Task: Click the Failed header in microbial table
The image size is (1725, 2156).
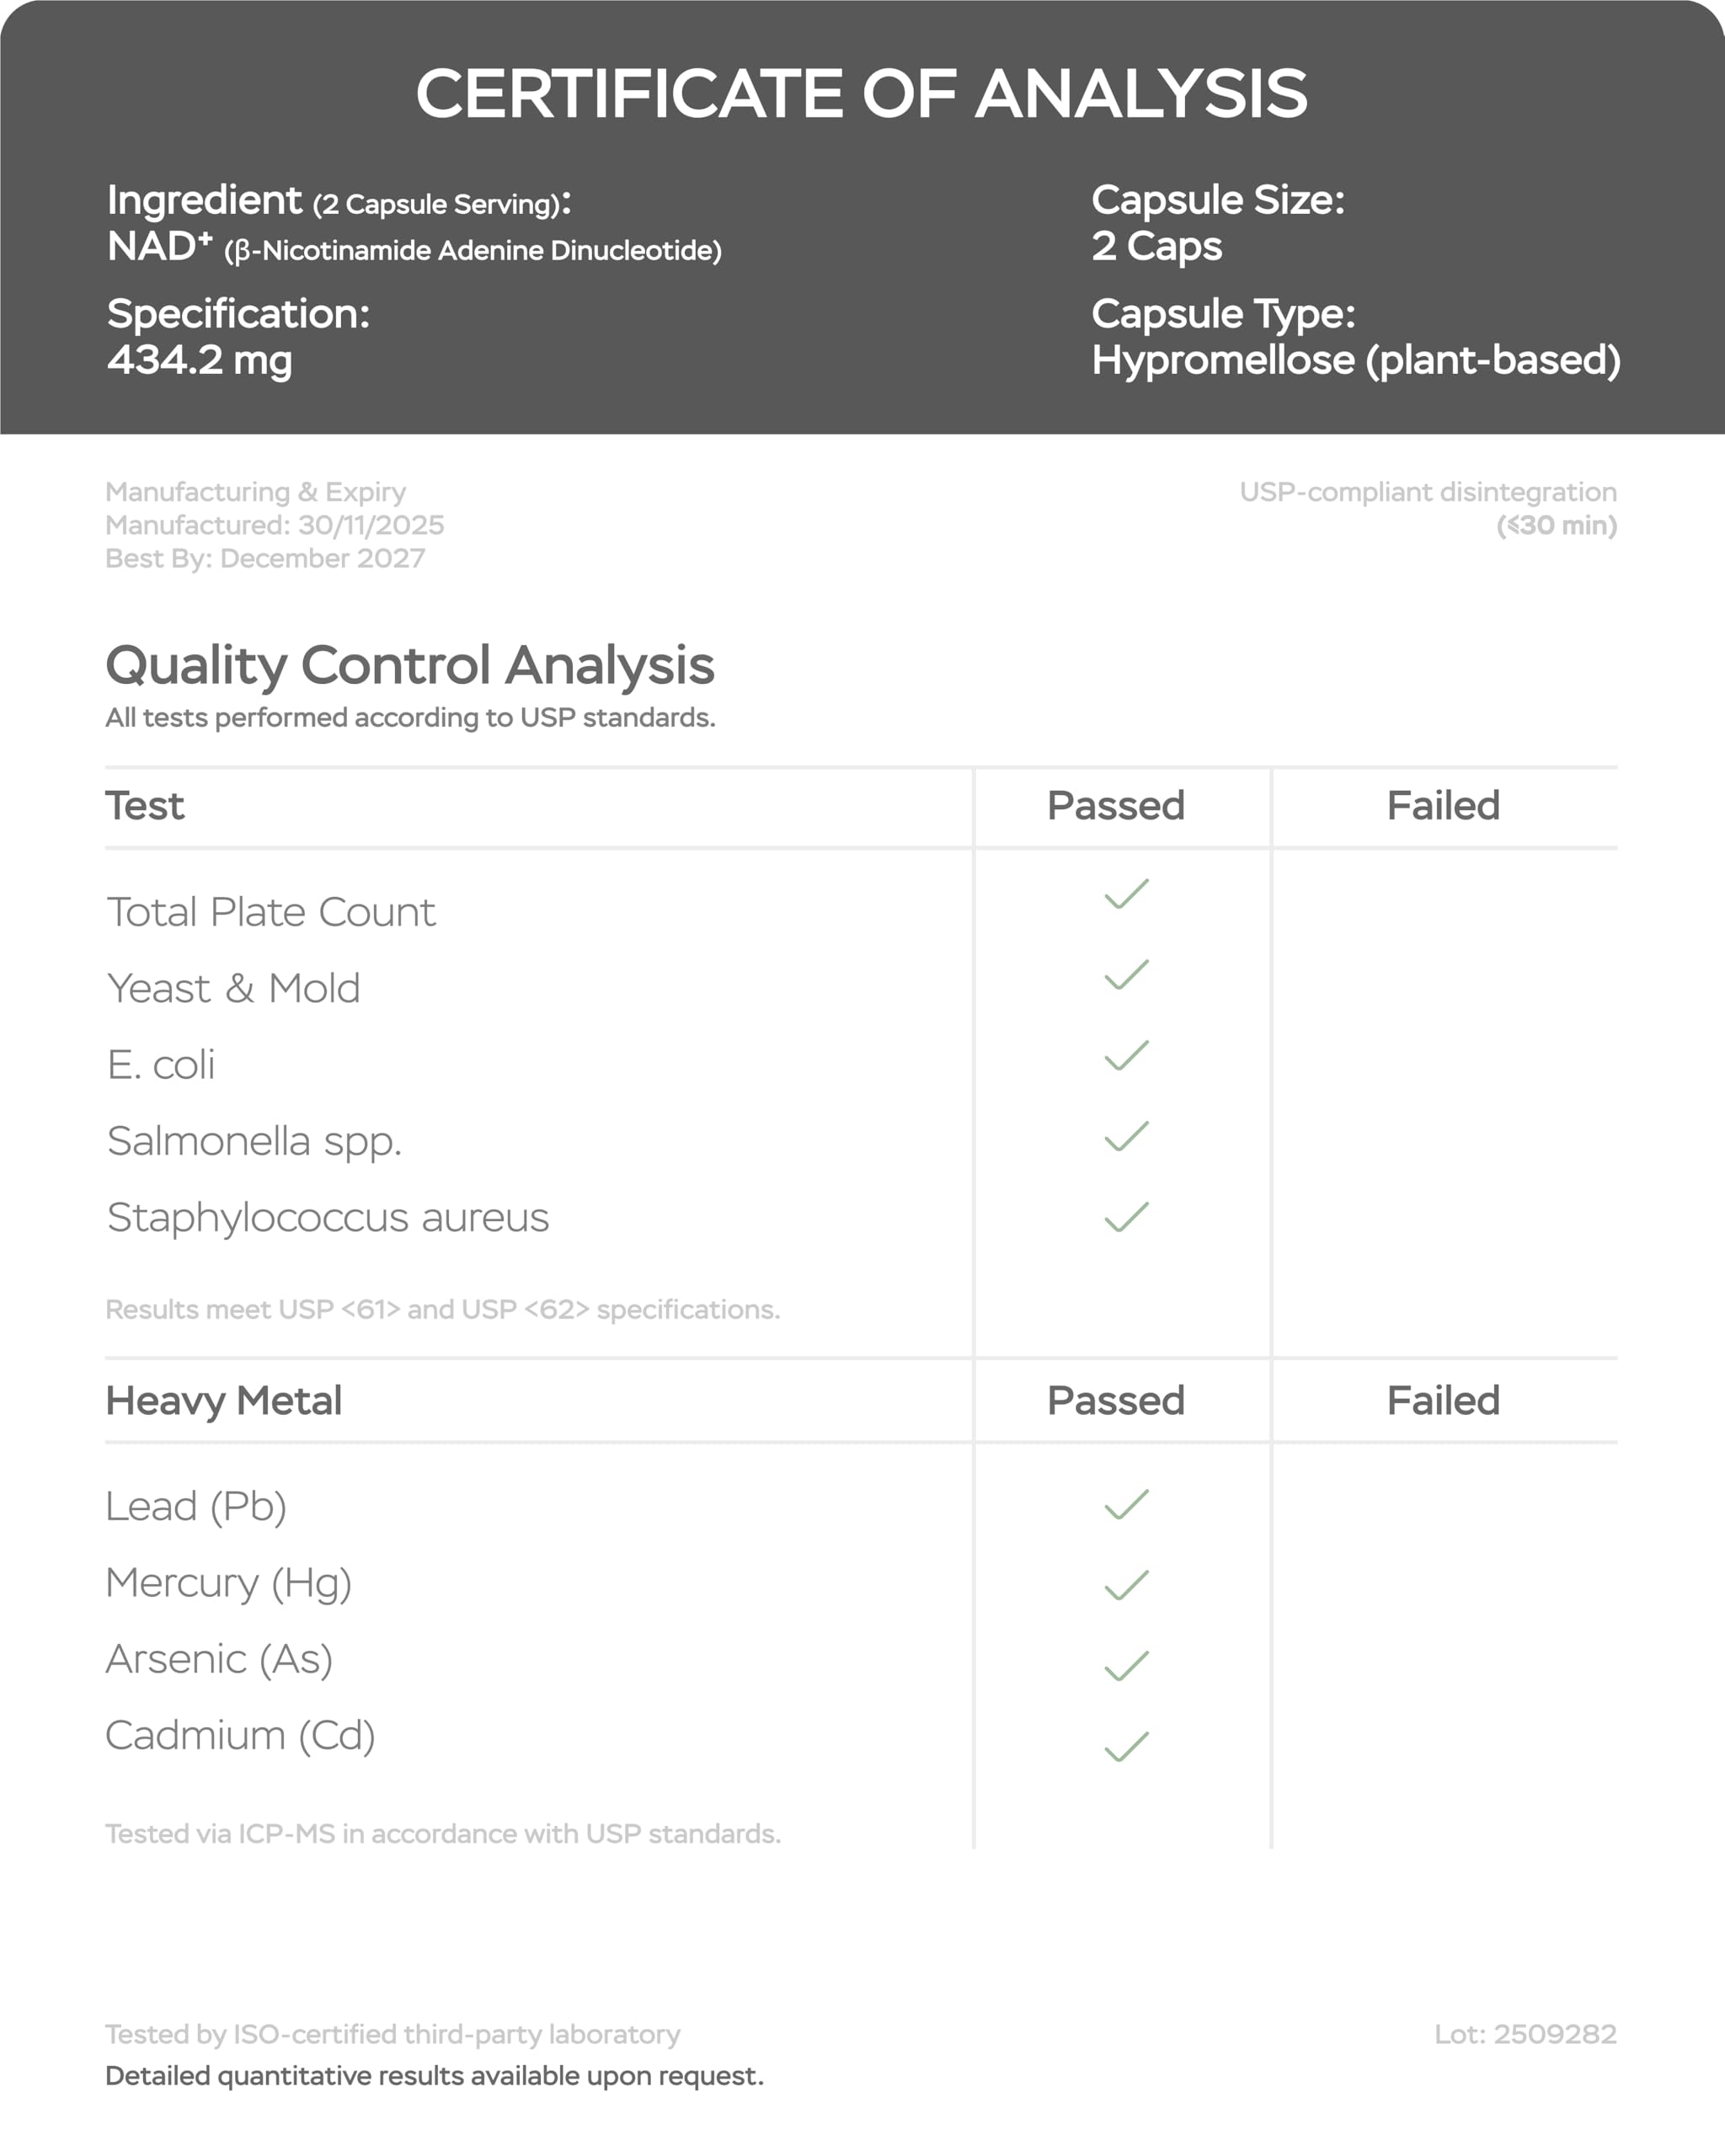Action: [x=1443, y=806]
